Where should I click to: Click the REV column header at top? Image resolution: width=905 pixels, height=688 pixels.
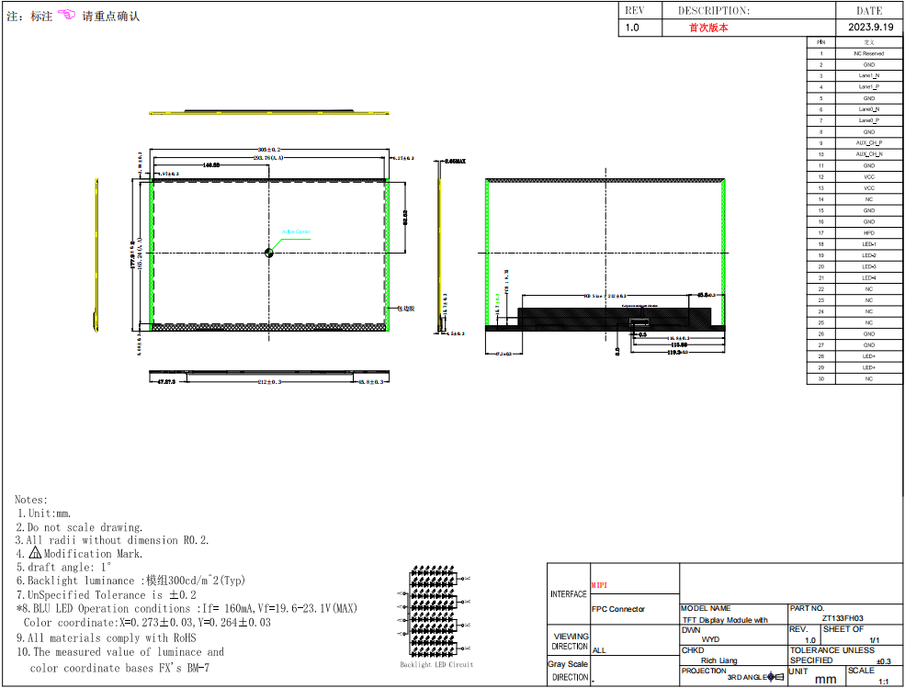[634, 10]
